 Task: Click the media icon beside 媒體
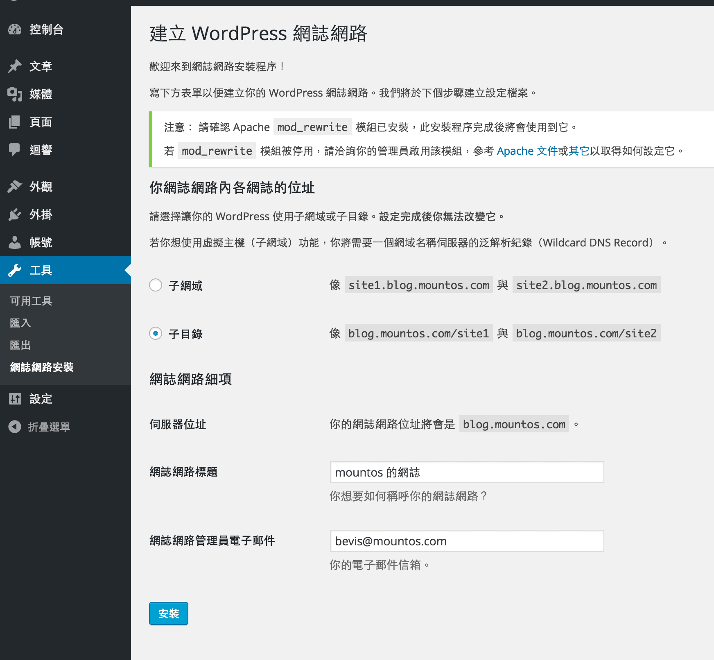[x=15, y=94]
